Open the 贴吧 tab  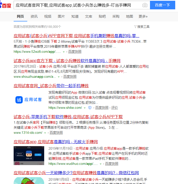pos(102,16)
